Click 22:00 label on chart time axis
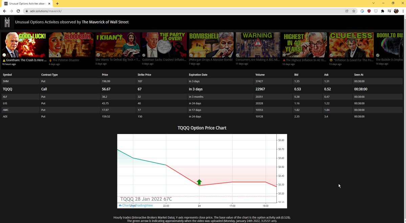 coord(166,205)
